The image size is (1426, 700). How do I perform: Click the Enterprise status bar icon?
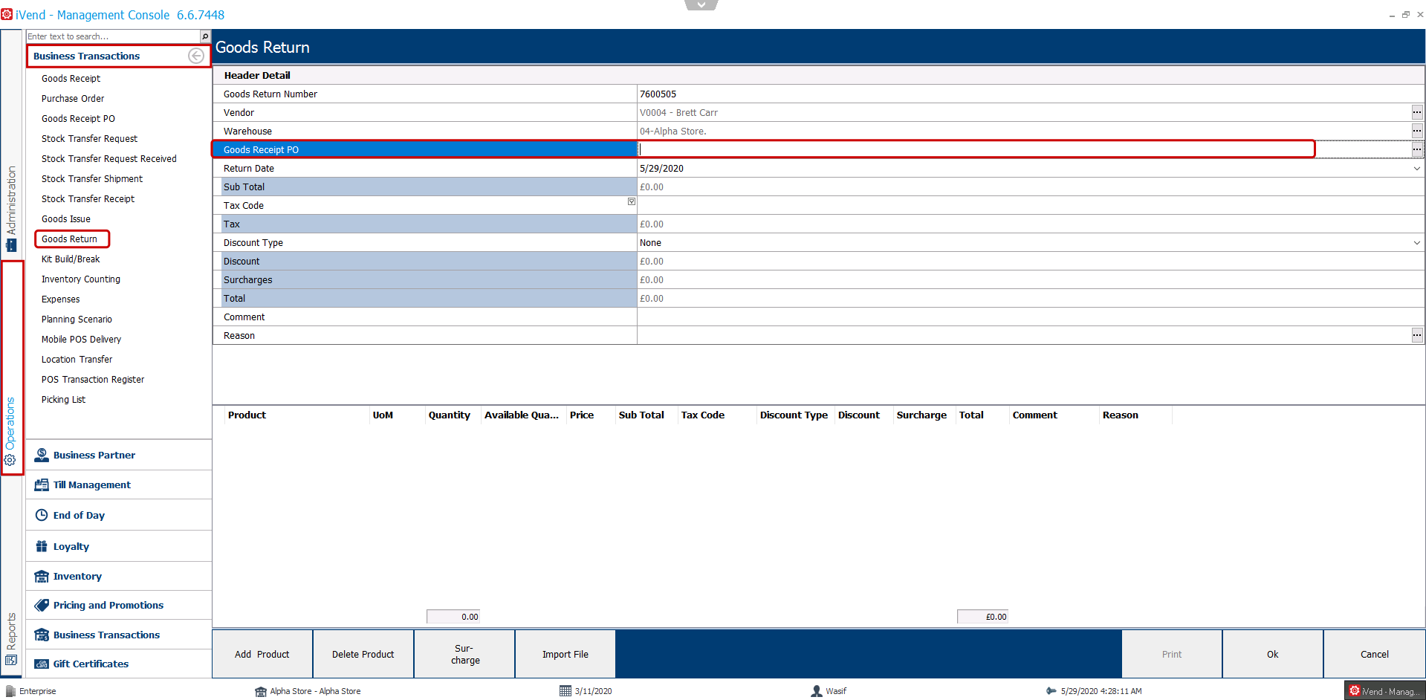coord(10,691)
